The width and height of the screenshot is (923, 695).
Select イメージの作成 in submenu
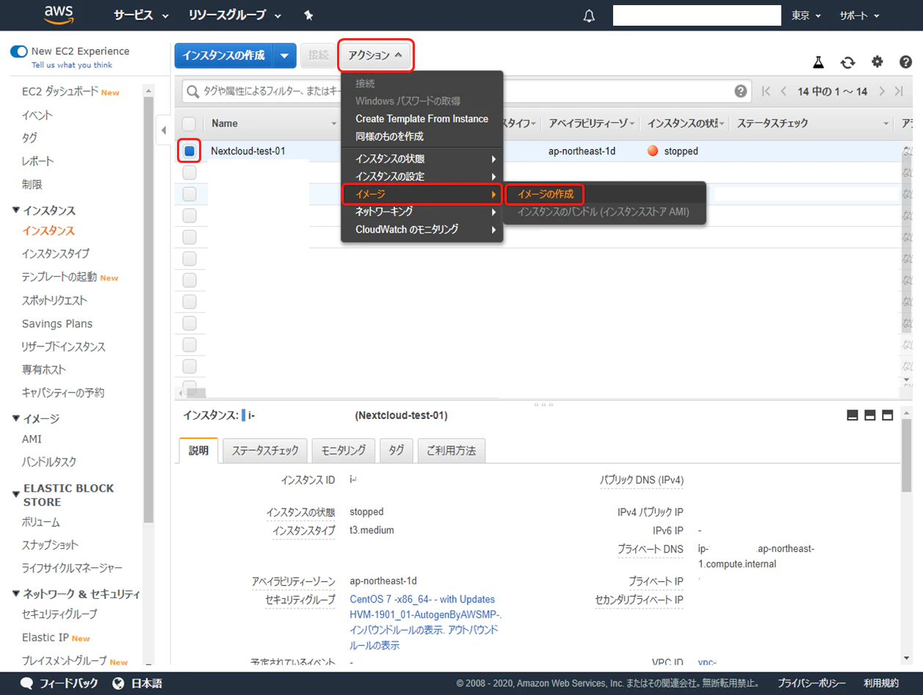pos(545,194)
